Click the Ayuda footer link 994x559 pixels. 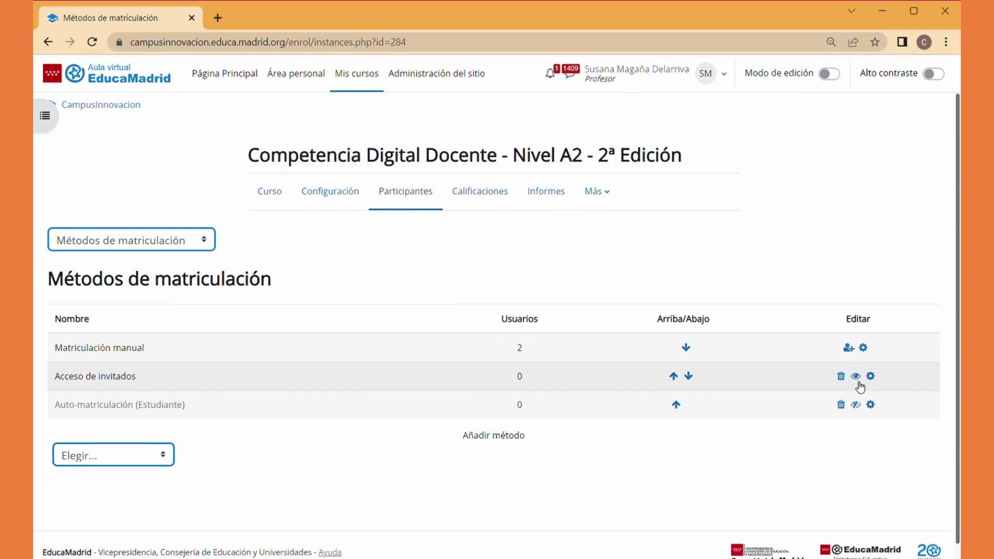[x=330, y=552]
